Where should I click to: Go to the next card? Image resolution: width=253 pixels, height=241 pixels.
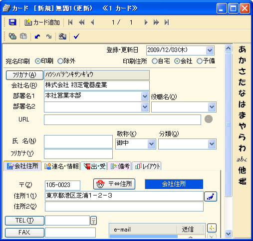(146, 22)
